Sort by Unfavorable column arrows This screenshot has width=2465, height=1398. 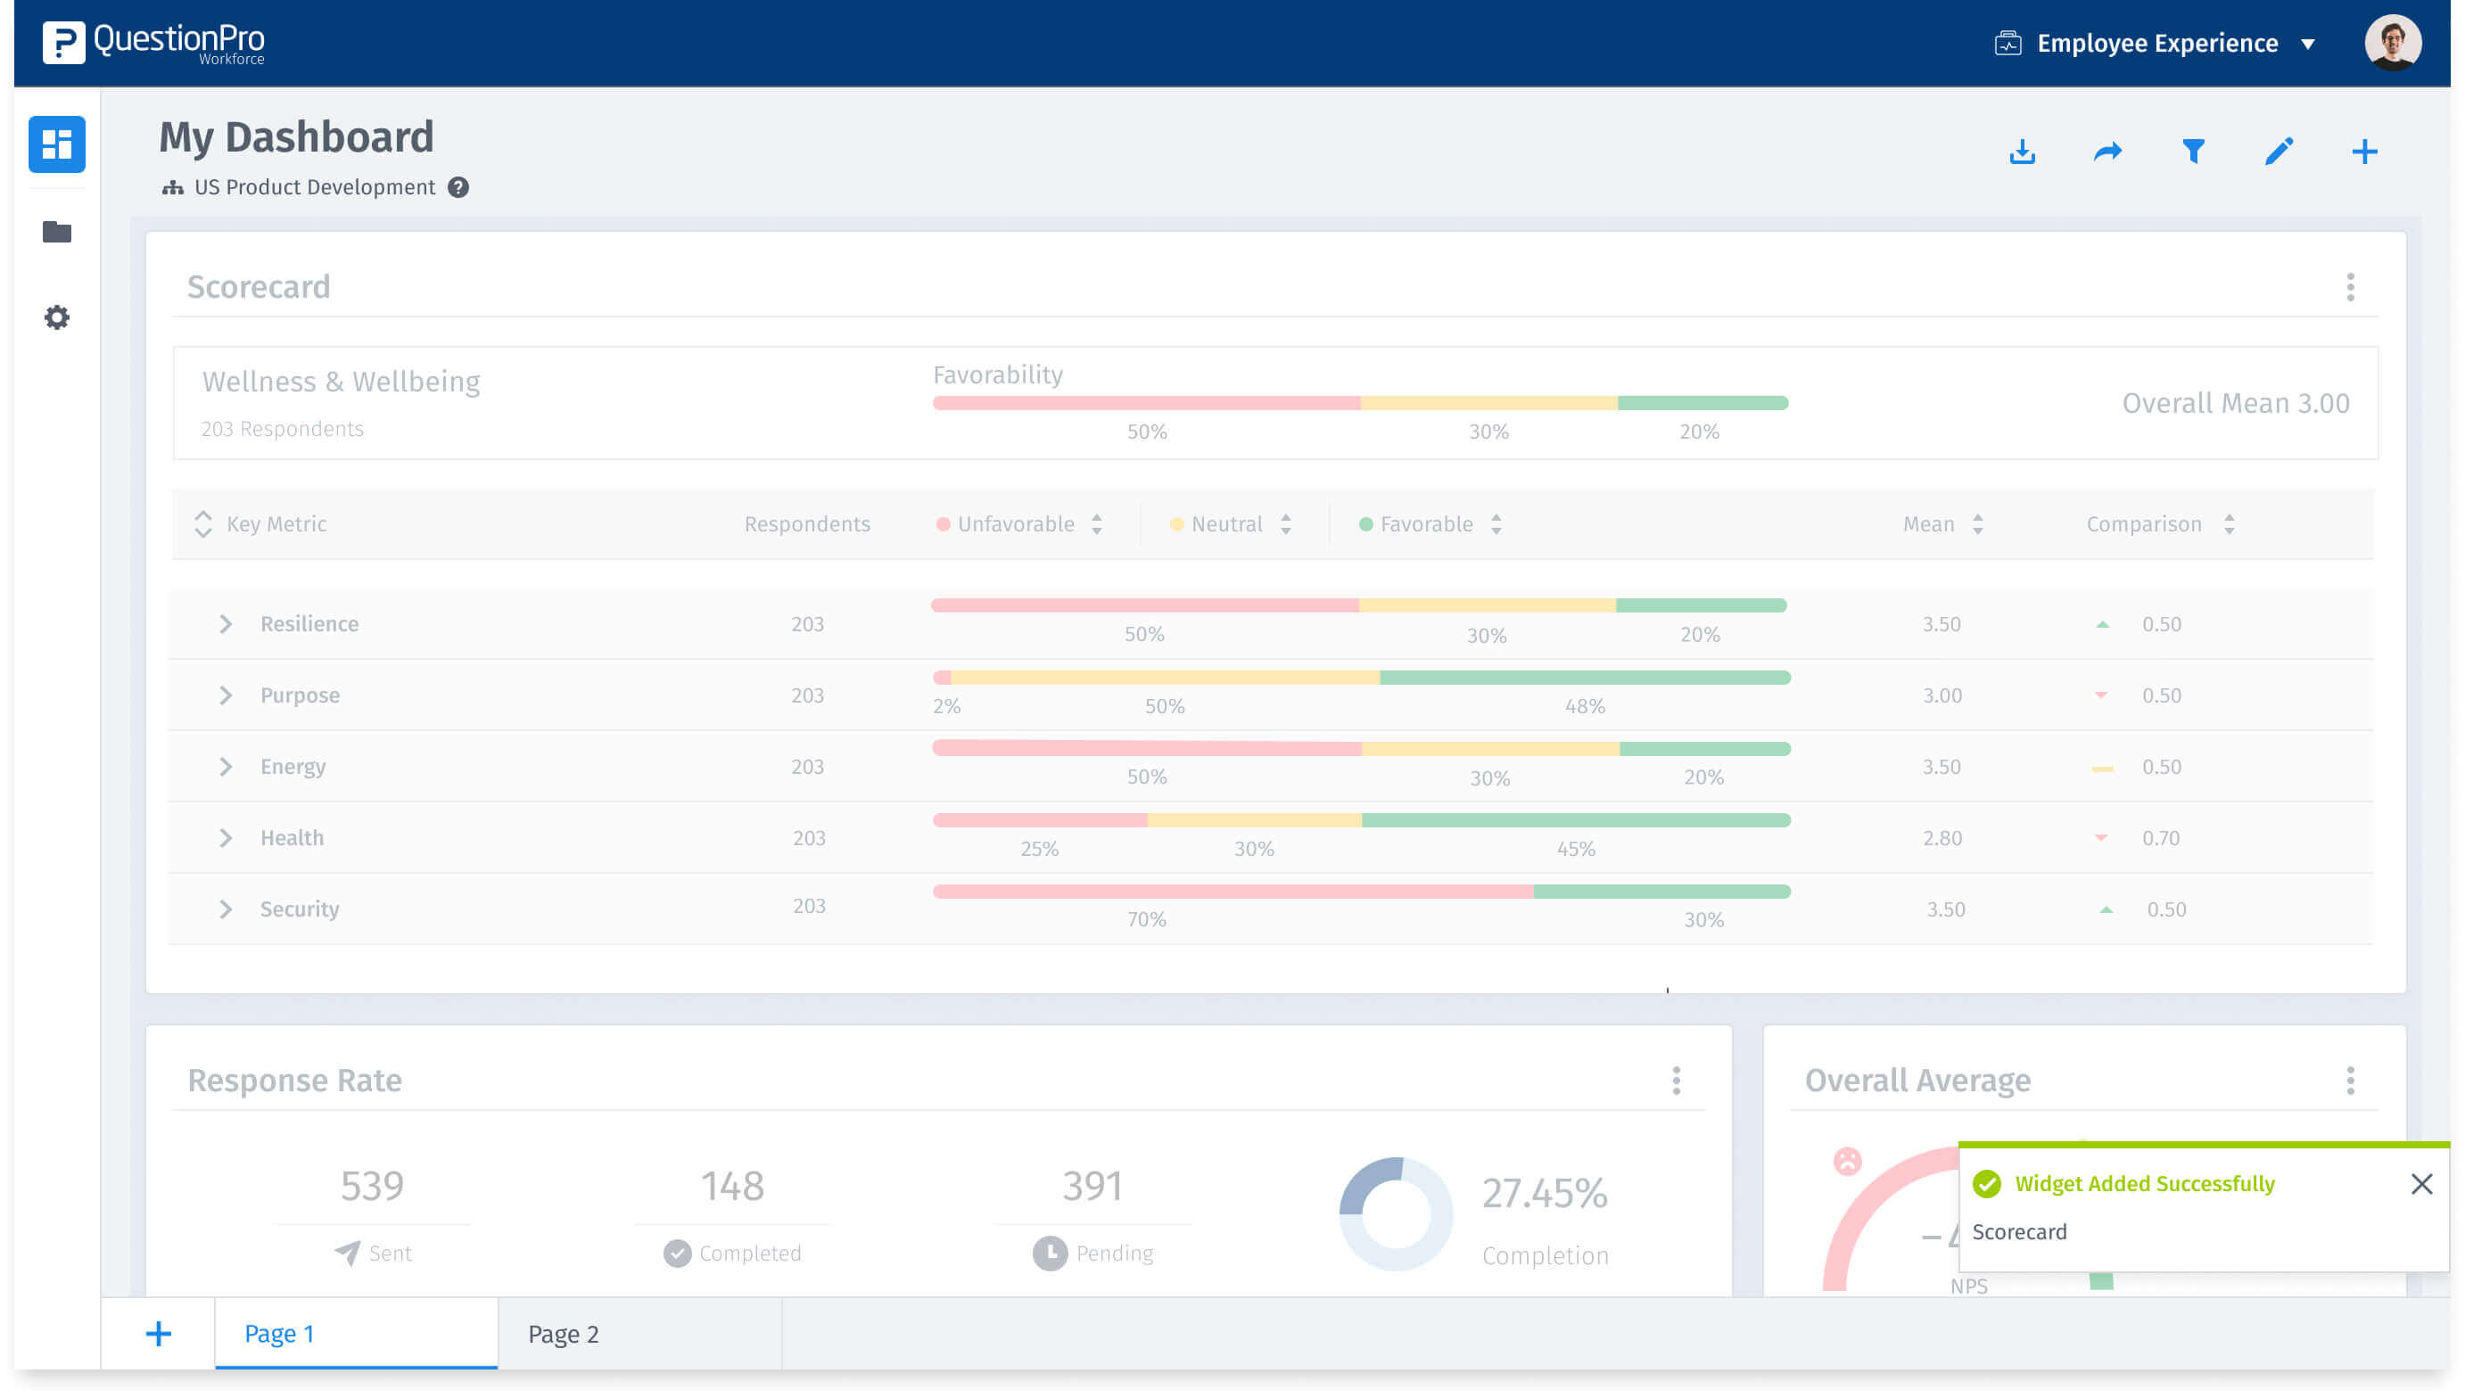[x=1097, y=524]
